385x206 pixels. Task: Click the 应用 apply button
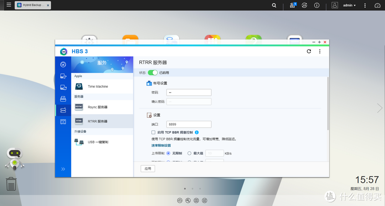pyautogui.click(x=148, y=169)
